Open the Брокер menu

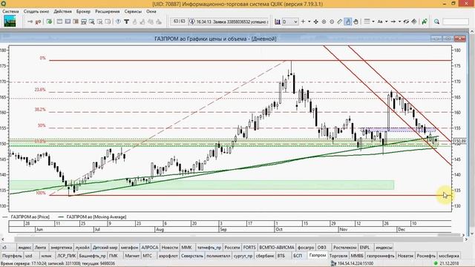tap(83, 11)
